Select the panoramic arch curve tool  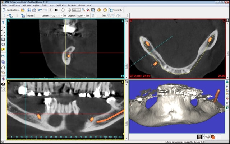point(3,67)
